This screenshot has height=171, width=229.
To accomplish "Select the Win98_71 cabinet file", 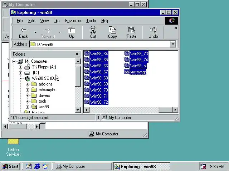I will [96, 96].
